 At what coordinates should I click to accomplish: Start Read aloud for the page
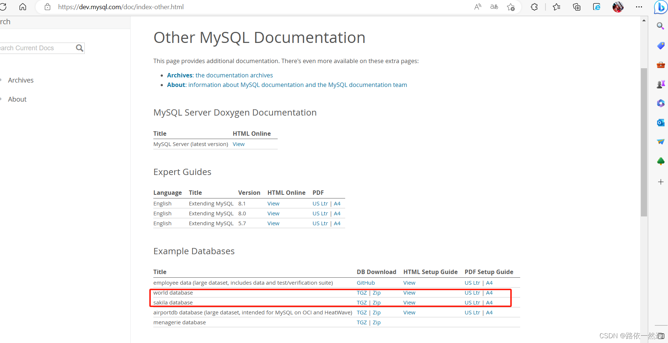(x=478, y=7)
